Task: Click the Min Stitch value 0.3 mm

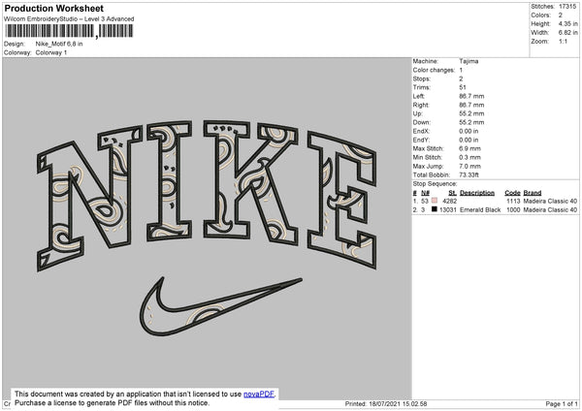Action: 469,158
